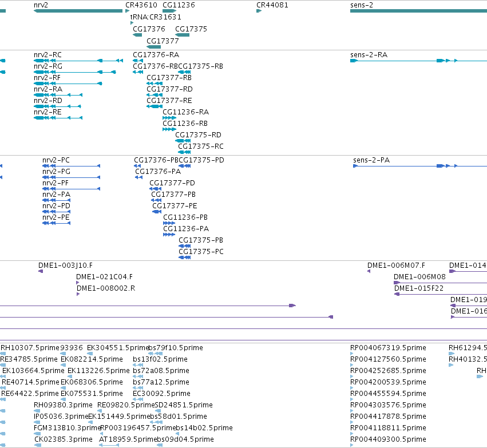Select the CG11236 gene label
487x448 pixels.
179,5
